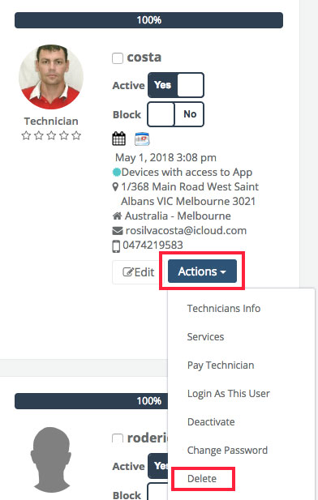The width and height of the screenshot is (318, 500).
Task: Click costa's 100% progress bar
Action: tap(148, 20)
